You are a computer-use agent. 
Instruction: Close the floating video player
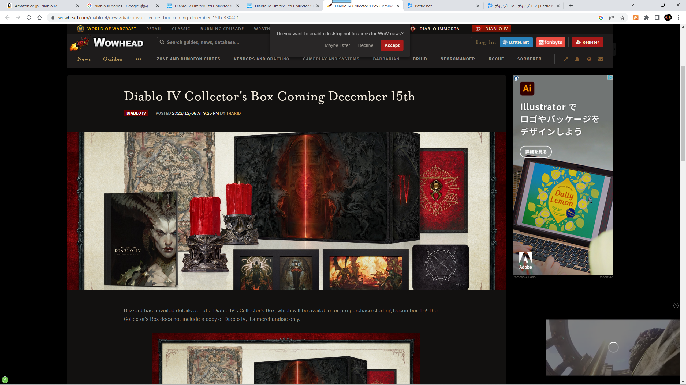[676, 305]
